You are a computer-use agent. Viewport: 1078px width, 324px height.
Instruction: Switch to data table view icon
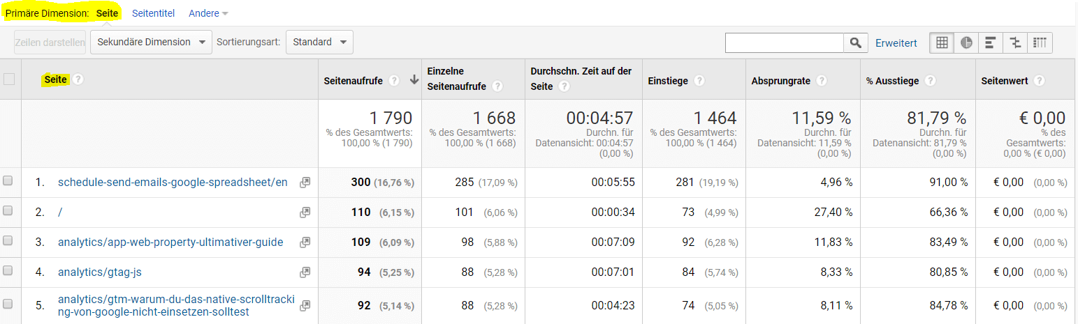point(942,43)
